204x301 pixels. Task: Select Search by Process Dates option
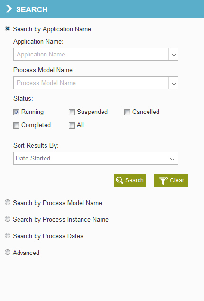8,235
